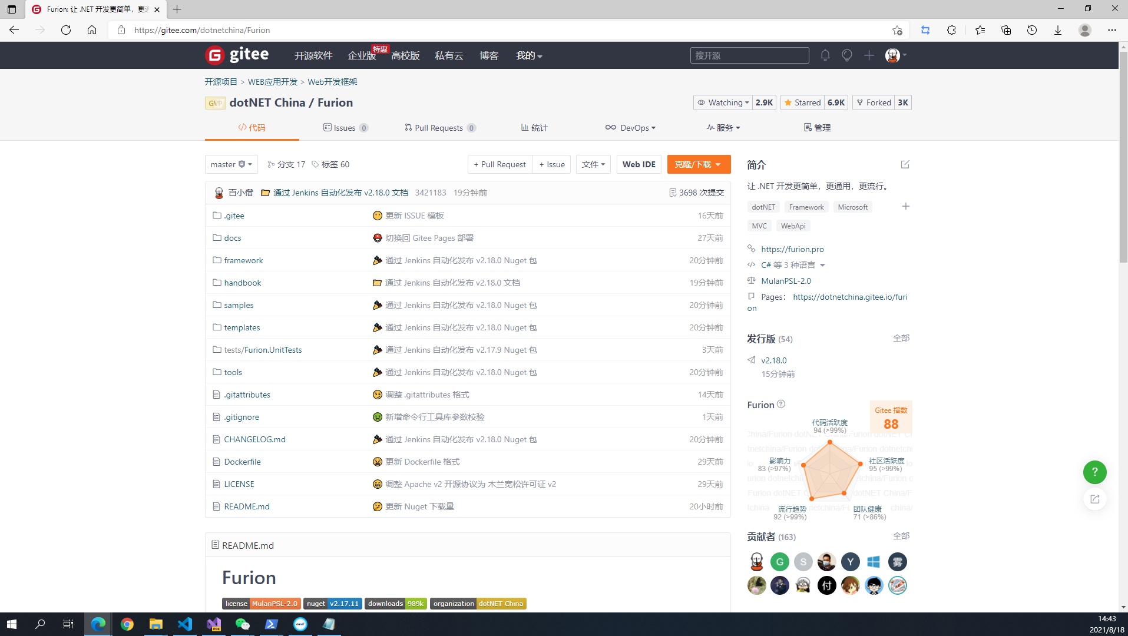
Task: Toggle the Starred button for the repository
Action: 802,102
